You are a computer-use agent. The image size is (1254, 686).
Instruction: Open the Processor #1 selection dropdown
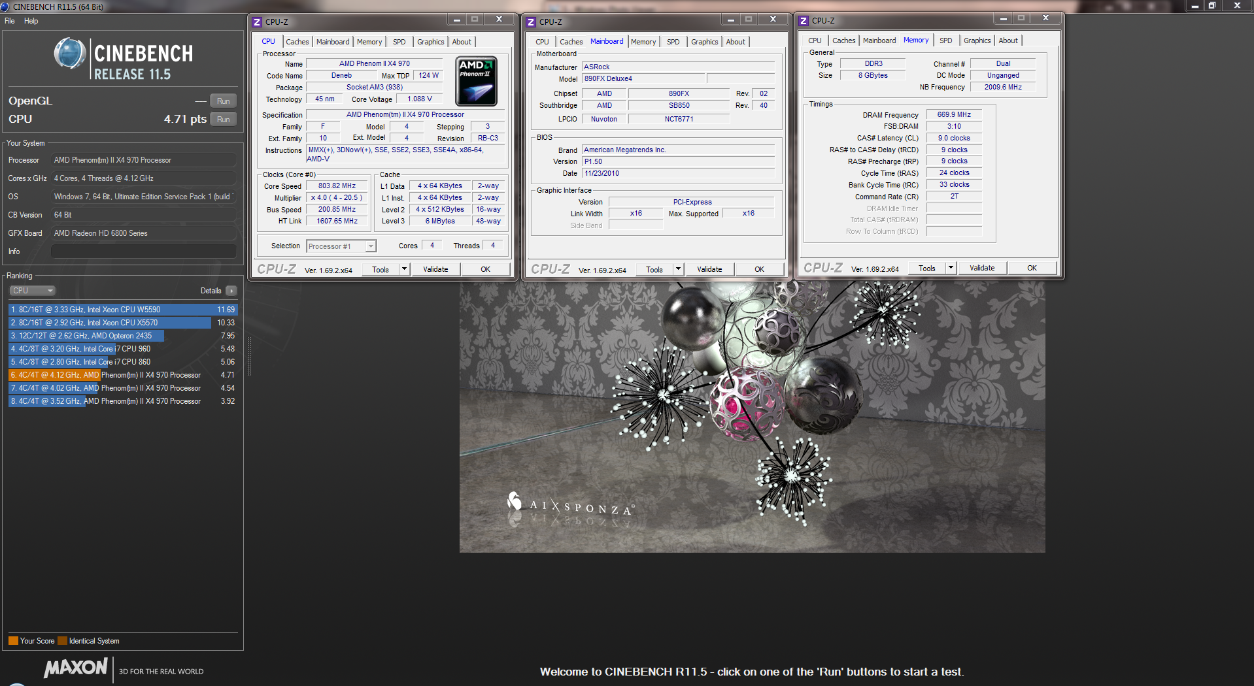coord(341,246)
